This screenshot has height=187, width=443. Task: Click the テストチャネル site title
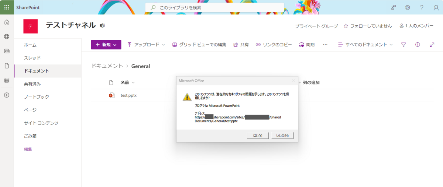point(71,25)
